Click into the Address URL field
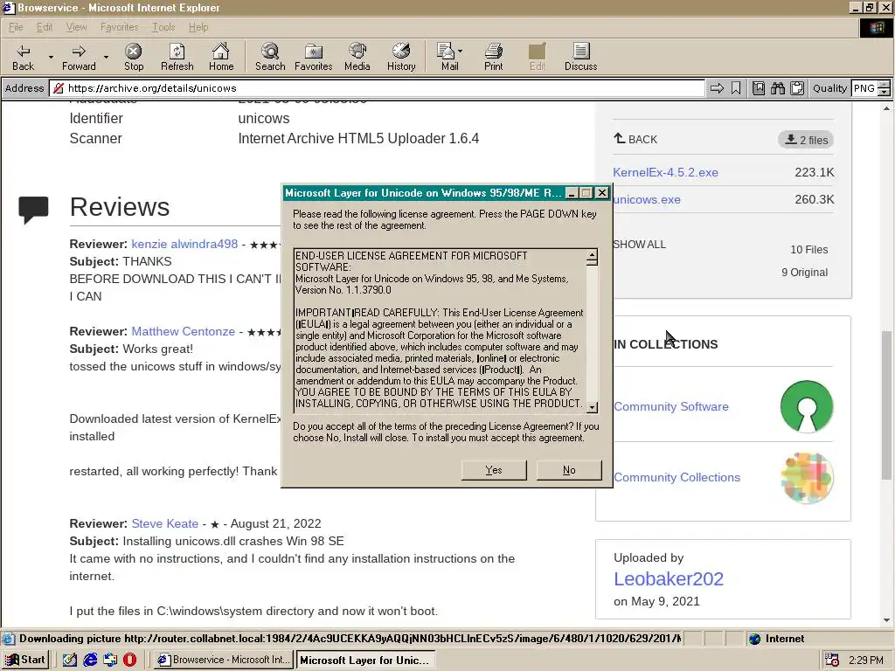Screen dimensions: 895x671 pyautogui.click(x=378, y=88)
